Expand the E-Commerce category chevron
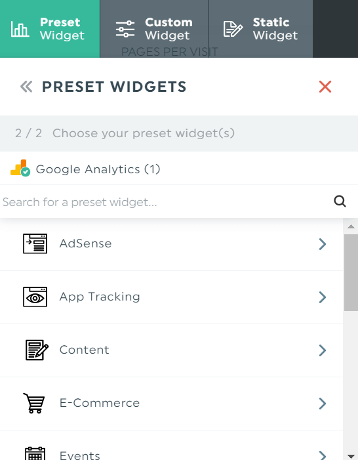Viewport: 358px width, 460px height. coord(323,404)
